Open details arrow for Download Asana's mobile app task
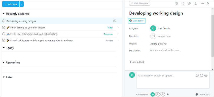Image resolution: width=214 pixels, height=97 pixels. tap(118, 40)
